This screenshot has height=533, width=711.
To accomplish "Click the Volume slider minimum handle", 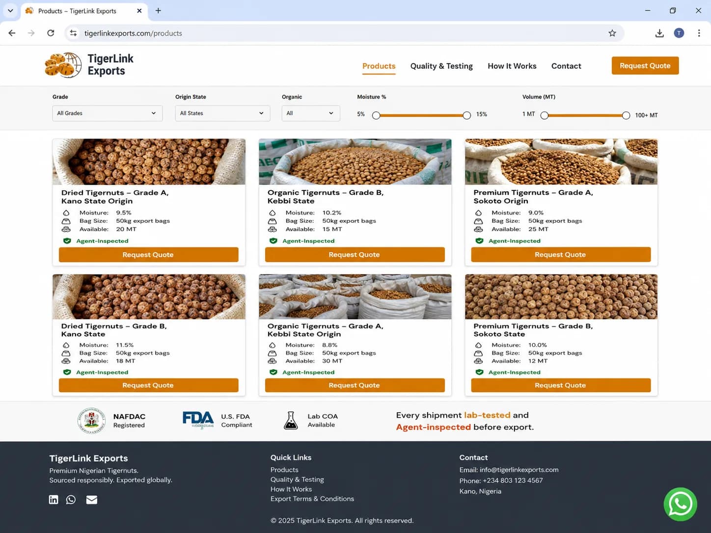I will (544, 115).
